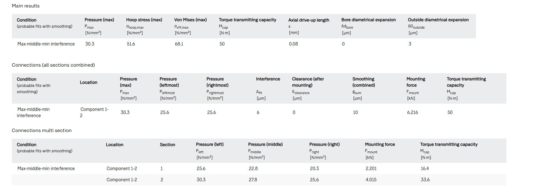Click the Von Mises value 68.1
The width and height of the screenshot is (538, 190).
click(179, 44)
